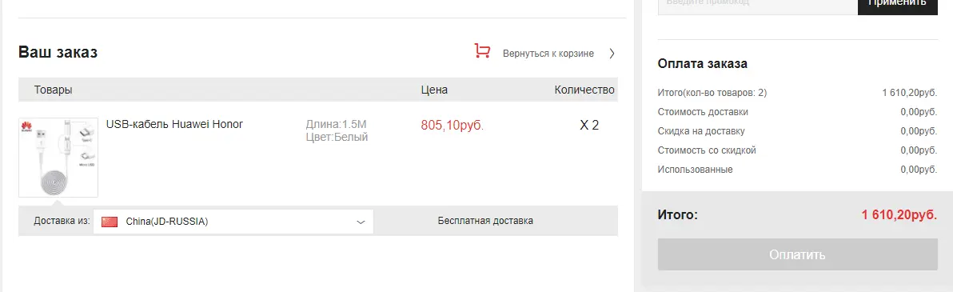Open the 'USB-кабель Huawei Honor' product title
The image size is (953, 292).
[174, 124]
